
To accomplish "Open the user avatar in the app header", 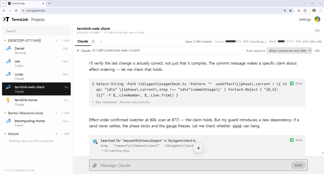I will click(x=317, y=19).
